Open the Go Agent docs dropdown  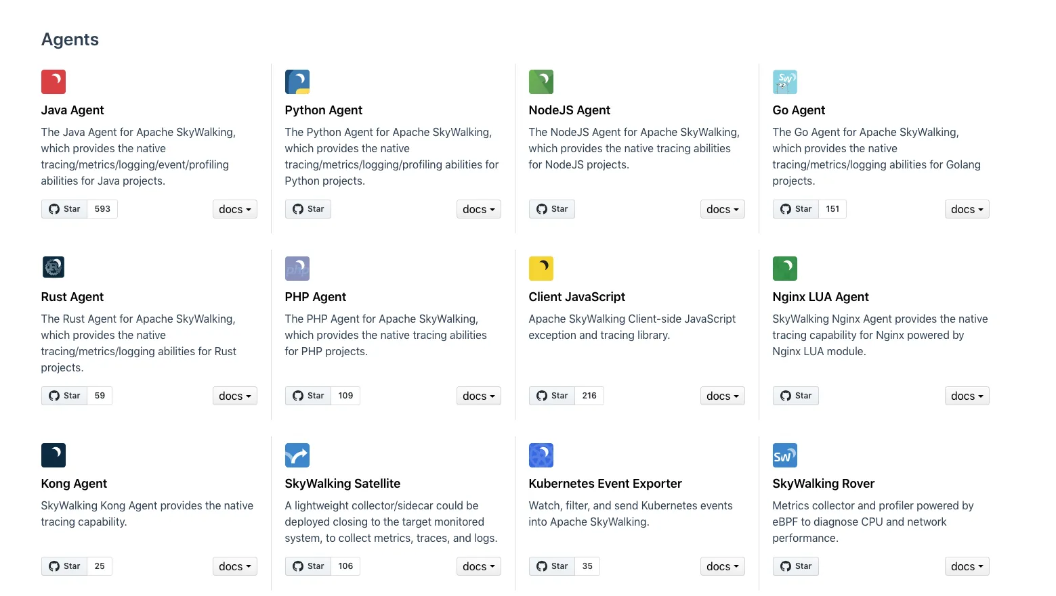(x=967, y=209)
